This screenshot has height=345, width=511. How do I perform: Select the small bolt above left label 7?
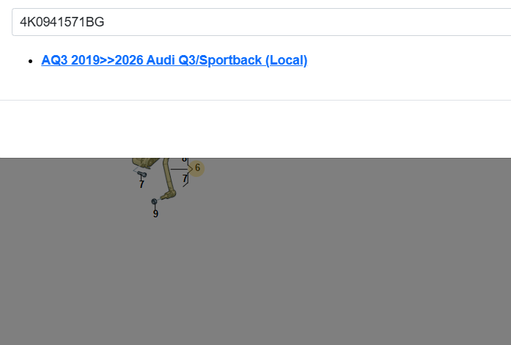pyautogui.click(x=142, y=174)
